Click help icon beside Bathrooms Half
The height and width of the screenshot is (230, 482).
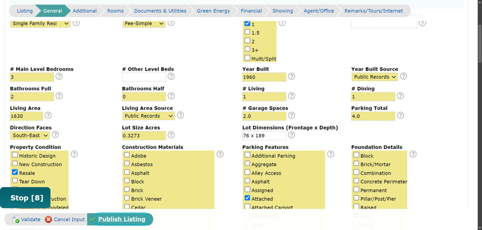pos(171,96)
